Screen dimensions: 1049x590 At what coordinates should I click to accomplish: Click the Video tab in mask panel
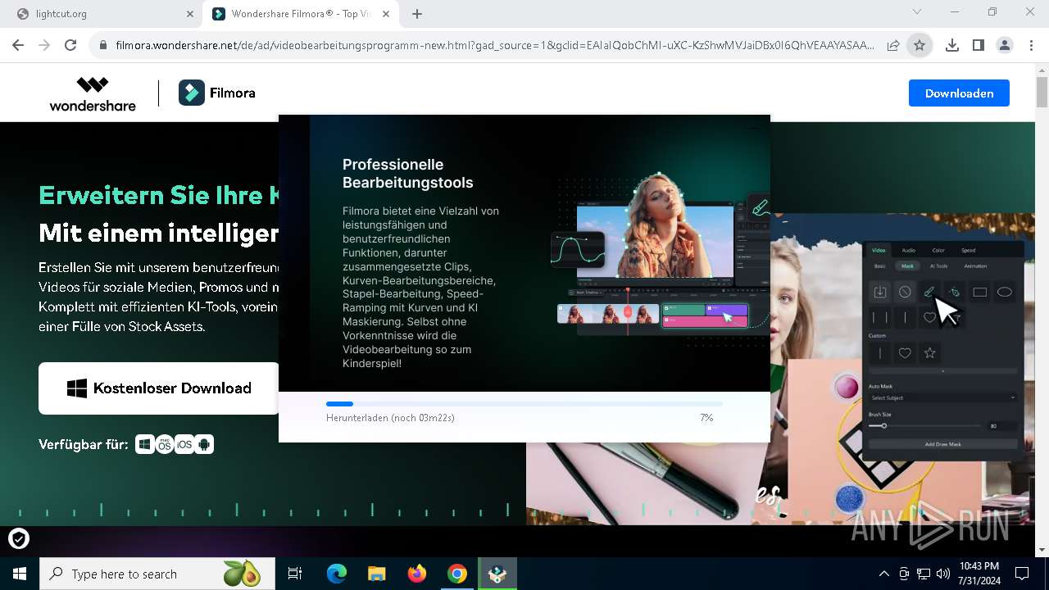click(879, 250)
